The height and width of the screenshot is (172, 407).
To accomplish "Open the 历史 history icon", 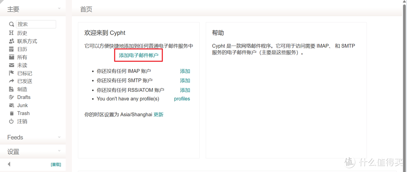I will (11, 33).
